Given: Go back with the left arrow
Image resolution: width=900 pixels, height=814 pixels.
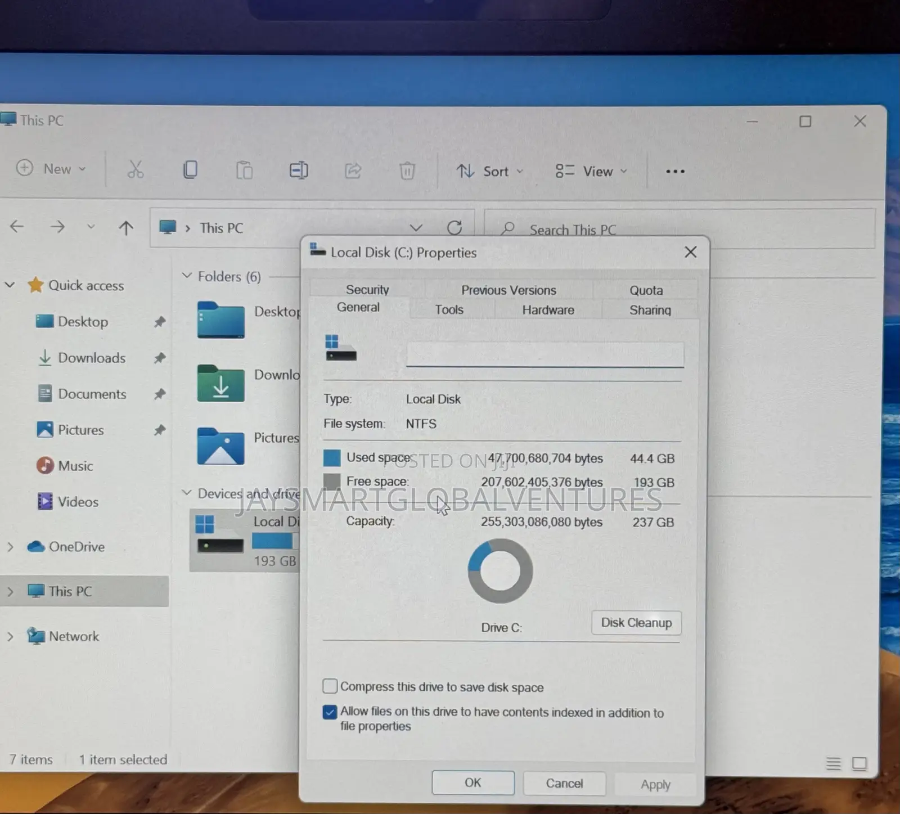Looking at the screenshot, I should click(17, 227).
